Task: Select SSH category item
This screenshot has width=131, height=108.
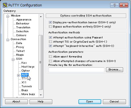Action: (19, 59)
